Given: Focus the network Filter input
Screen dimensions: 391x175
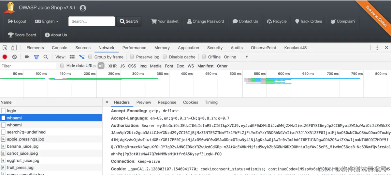Looking at the screenshot, I should pyautogui.click(x=28, y=66).
